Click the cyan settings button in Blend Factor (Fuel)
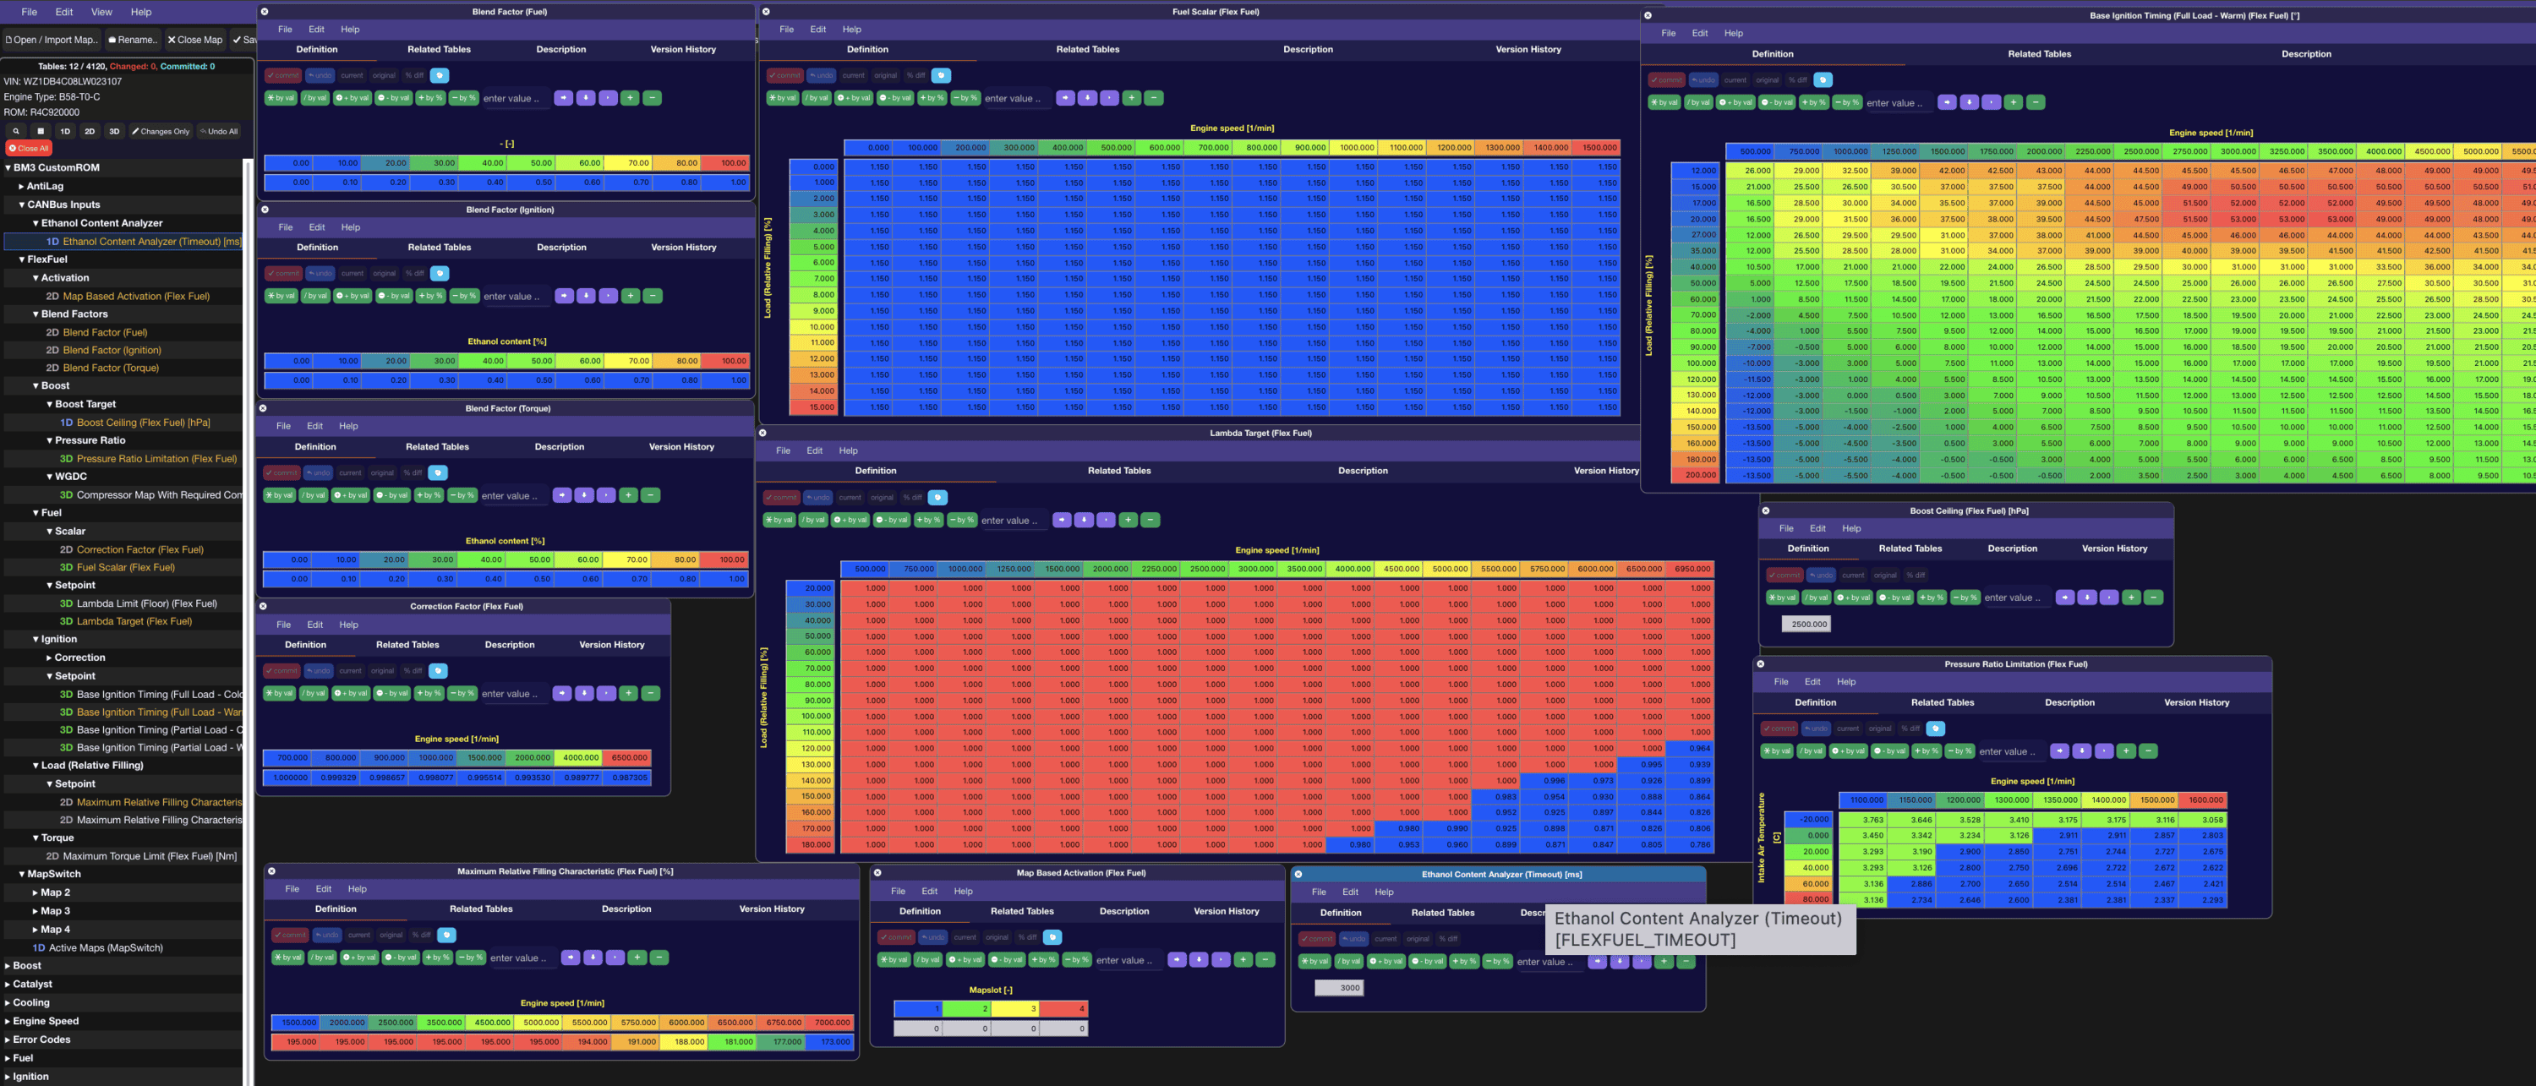 [439, 75]
